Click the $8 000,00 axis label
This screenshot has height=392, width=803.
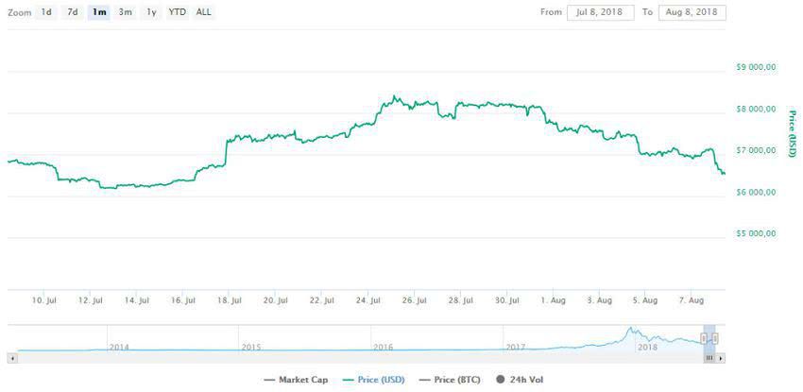tap(756, 109)
